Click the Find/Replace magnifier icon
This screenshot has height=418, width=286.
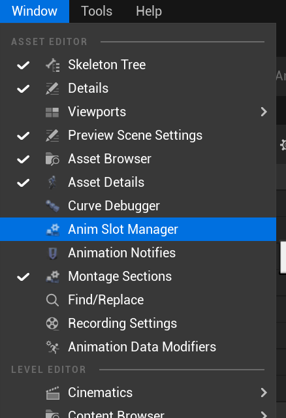[52, 300]
